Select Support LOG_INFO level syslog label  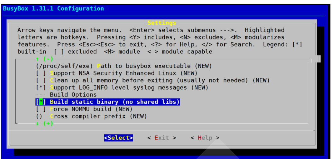point(129,88)
